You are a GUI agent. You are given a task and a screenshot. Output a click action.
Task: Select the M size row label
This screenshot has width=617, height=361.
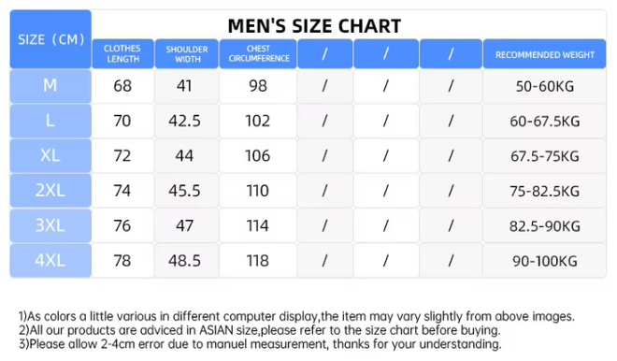click(50, 86)
